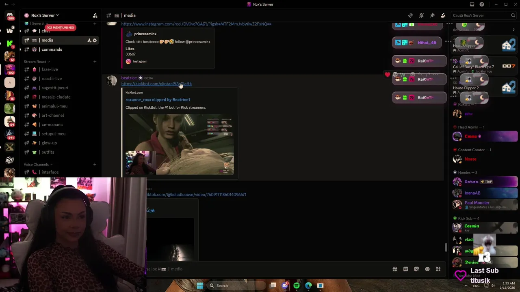The image size is (520, 292).
Task: Open the emoji picker
Action: tap(427, 269)
